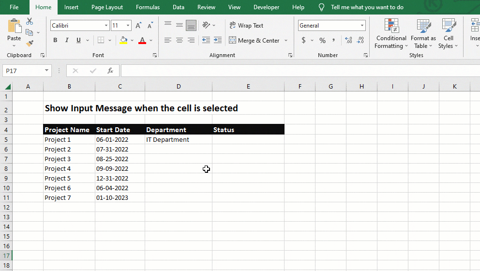This screenshot has height=271, width=480.
Task: Switch to the Formulas tab
Action: pos(148,7)
